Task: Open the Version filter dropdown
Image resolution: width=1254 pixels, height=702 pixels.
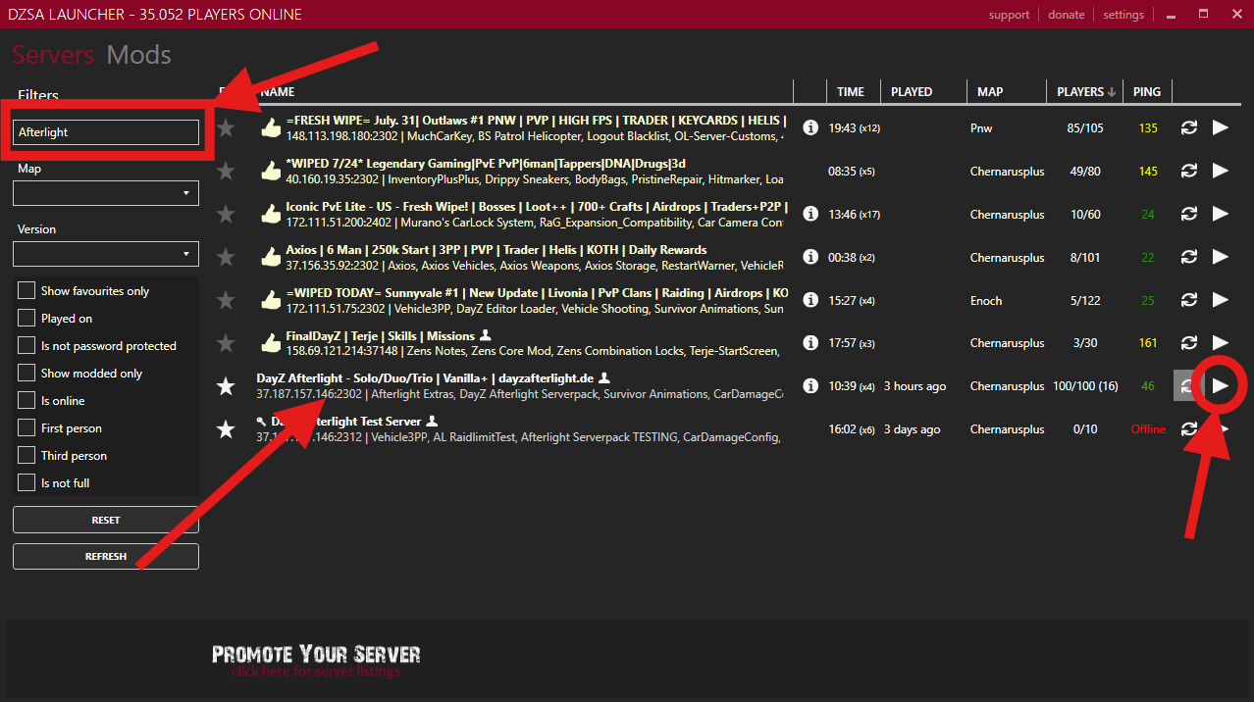Action: [x=106, y=254]
